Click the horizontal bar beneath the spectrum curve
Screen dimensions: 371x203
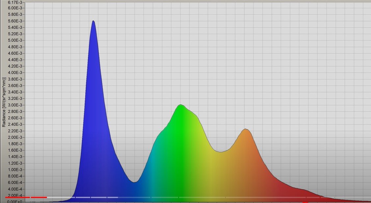(148, 197)
